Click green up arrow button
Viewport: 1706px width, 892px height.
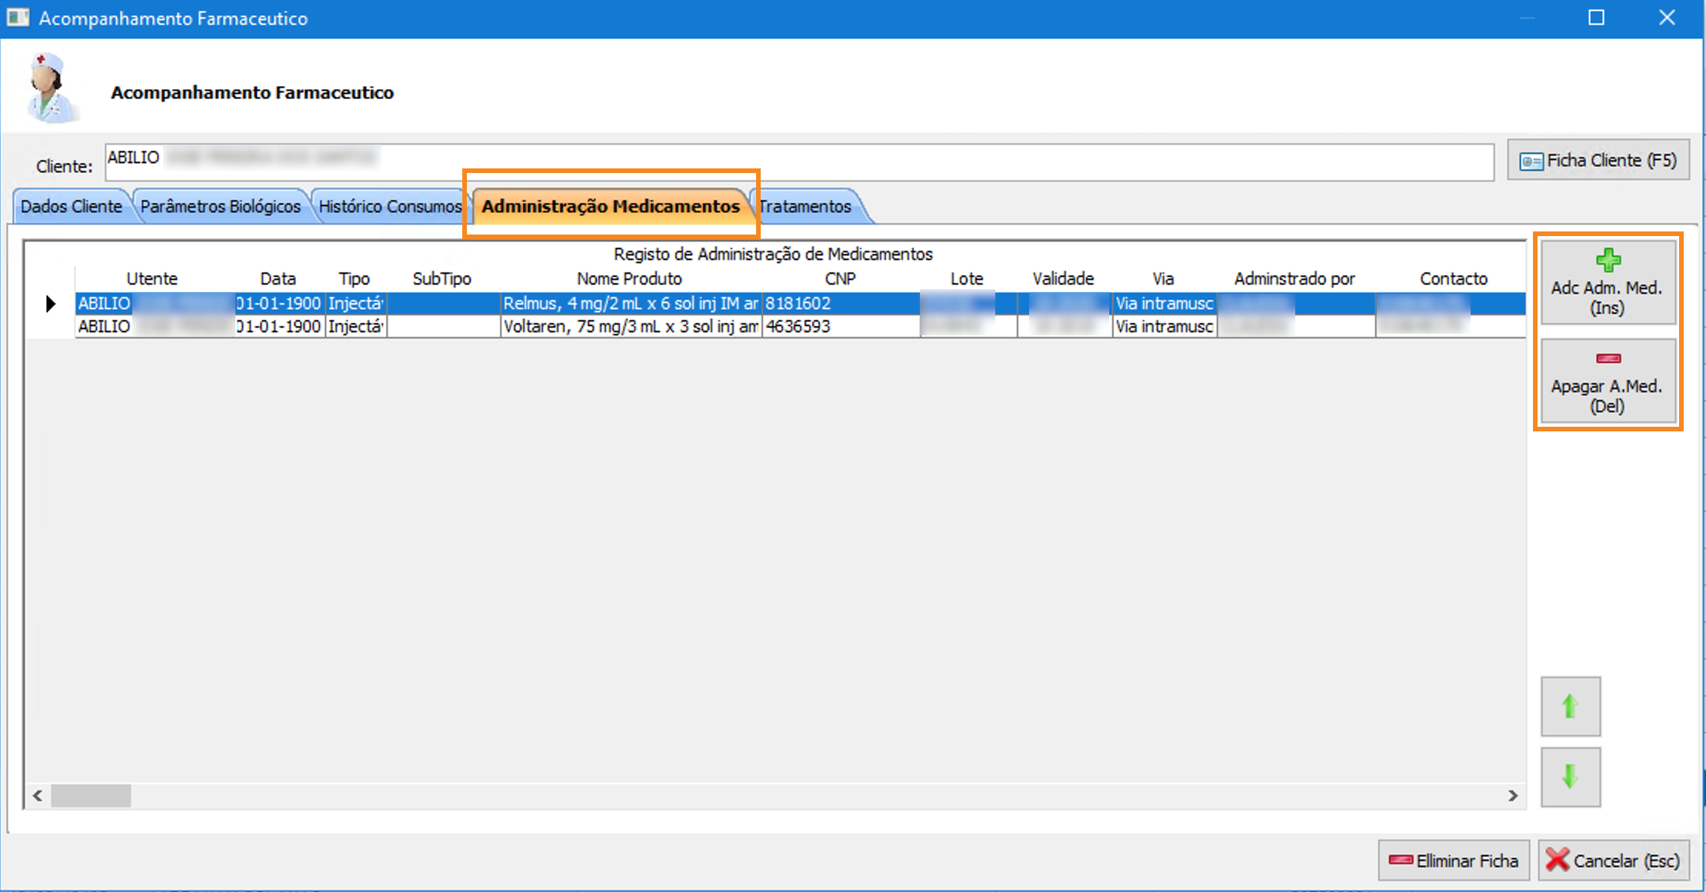pos(1570,706)
